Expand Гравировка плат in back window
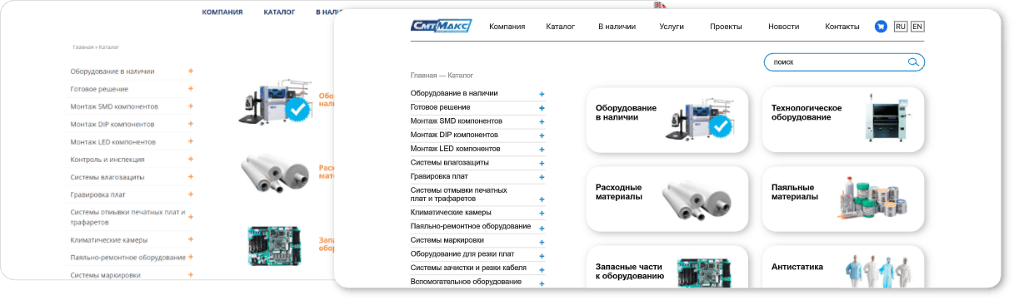 190,194
